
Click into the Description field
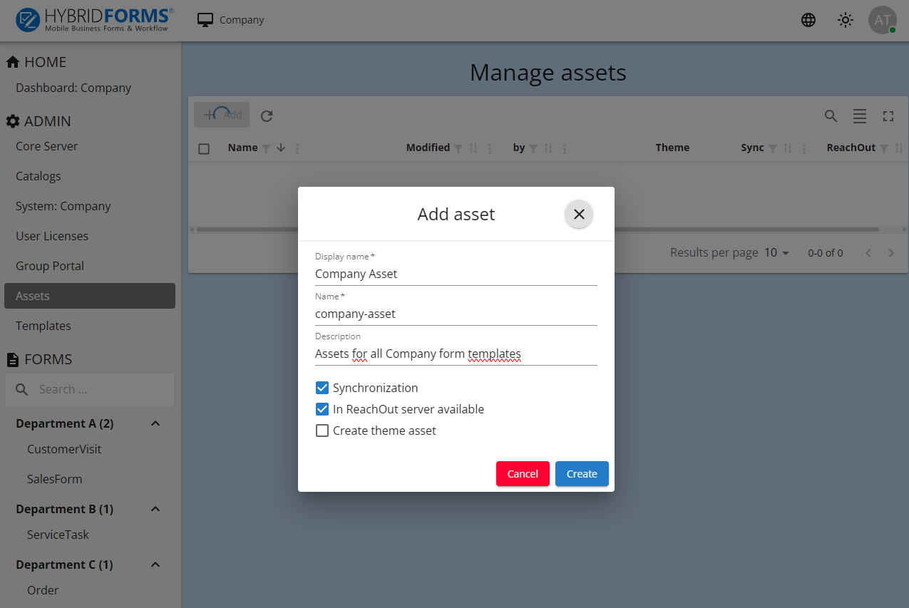pos(456,354)
